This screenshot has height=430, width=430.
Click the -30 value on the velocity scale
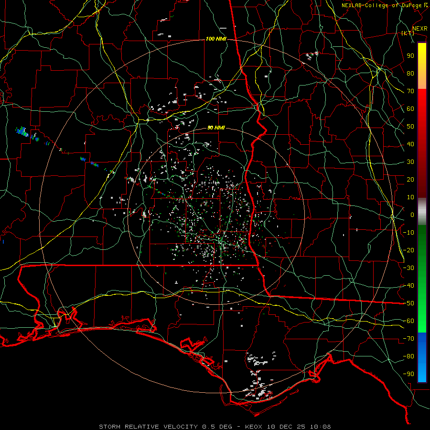click(408, 268)
